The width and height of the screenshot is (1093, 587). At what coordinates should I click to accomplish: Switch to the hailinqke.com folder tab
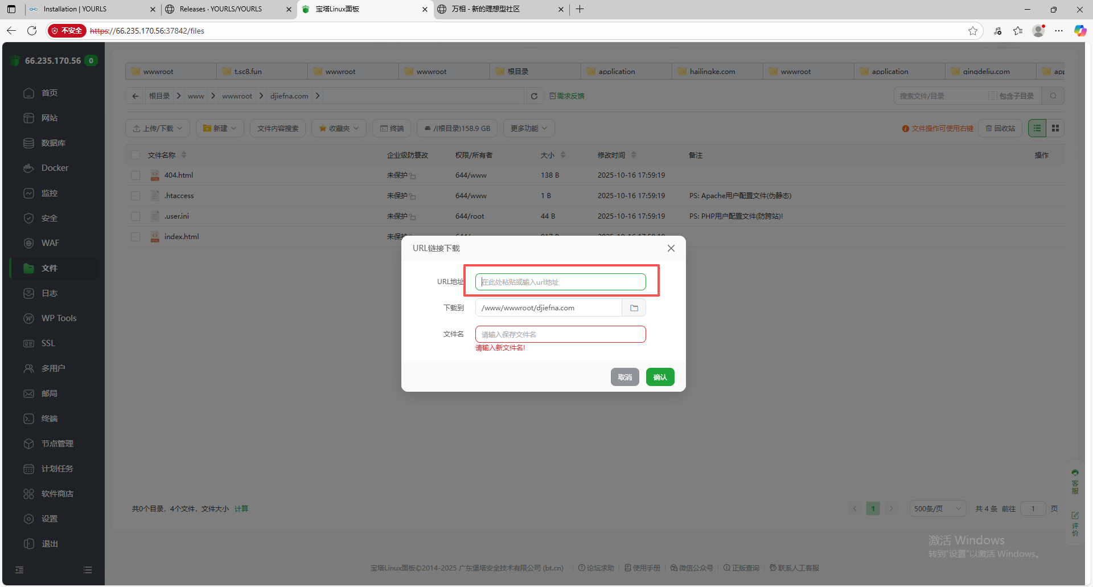(712, 72)
